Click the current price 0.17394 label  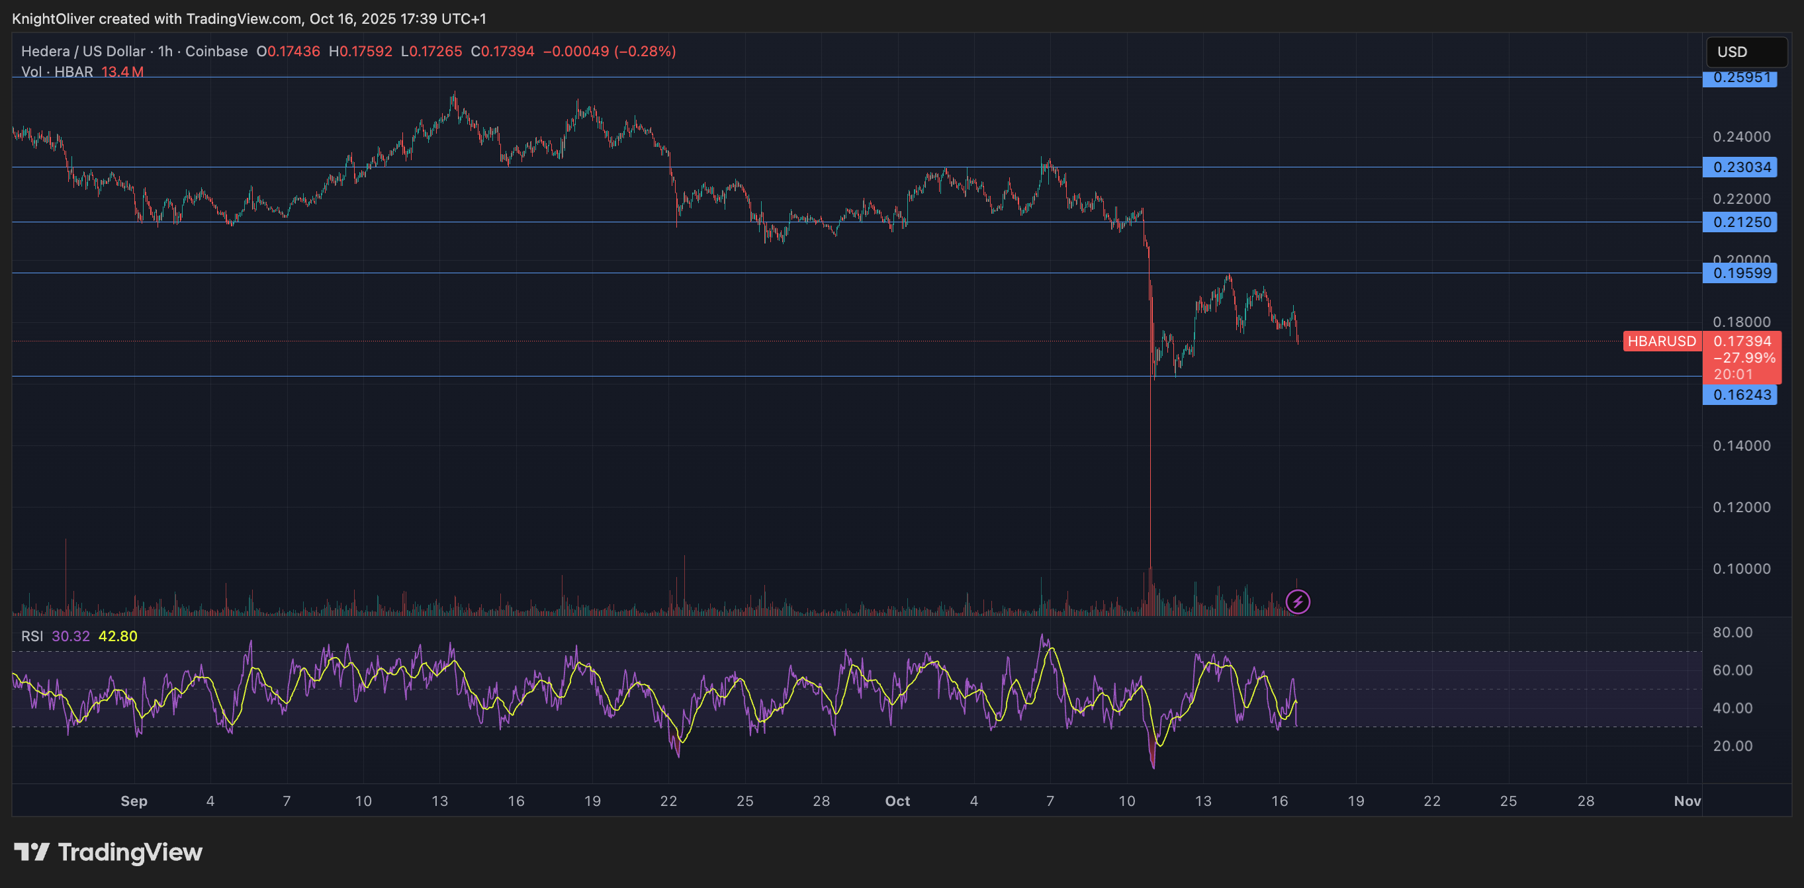pyautogui.click(x=1742, y=341)
